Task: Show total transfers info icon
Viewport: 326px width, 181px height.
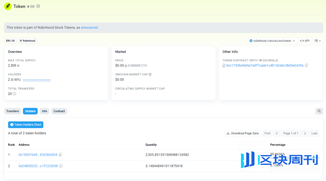Action: click(x=14, y=94)
